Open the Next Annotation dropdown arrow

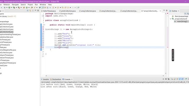[x=56, y=8]
